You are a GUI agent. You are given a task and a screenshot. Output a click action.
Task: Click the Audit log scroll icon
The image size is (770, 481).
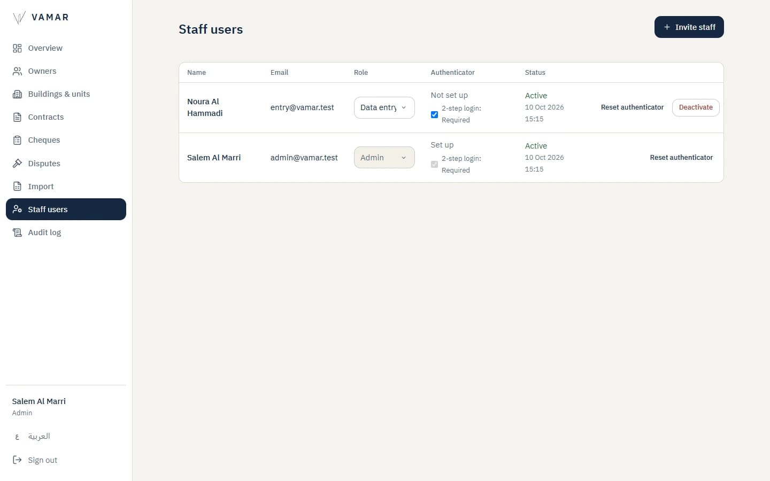click(17, 232)
